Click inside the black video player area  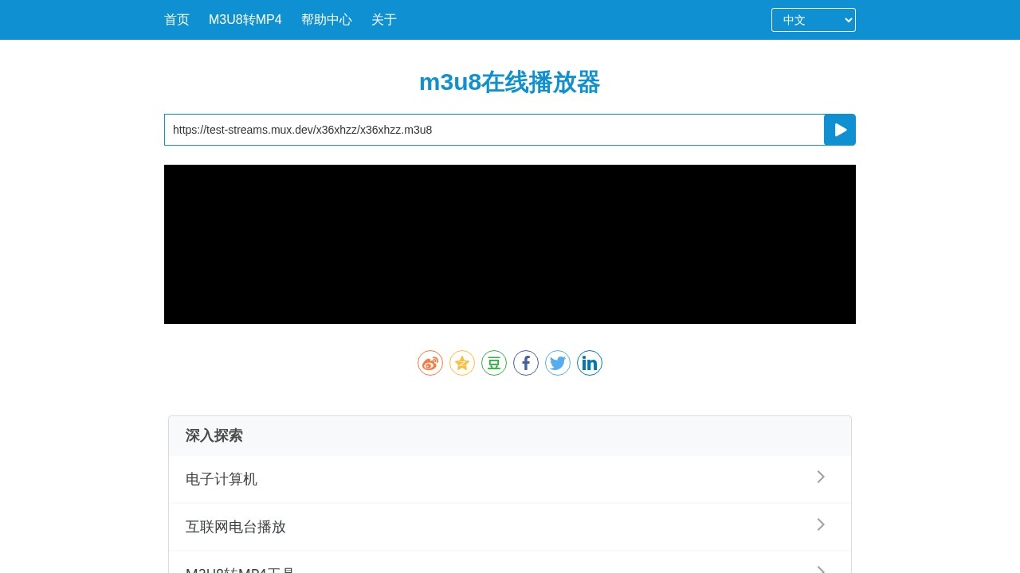(510, 244)
